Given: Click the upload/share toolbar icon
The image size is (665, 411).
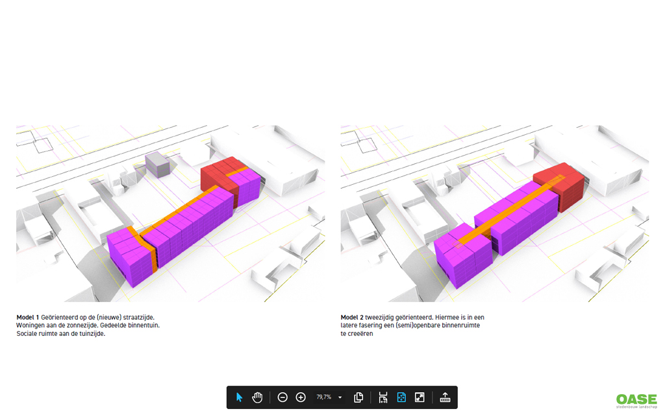Looking at the screenshot, I should (x=445, y=397).
